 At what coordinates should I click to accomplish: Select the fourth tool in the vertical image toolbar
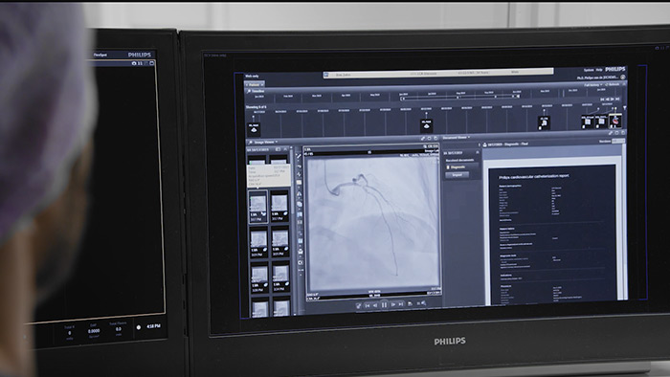(x=299, y=183)
